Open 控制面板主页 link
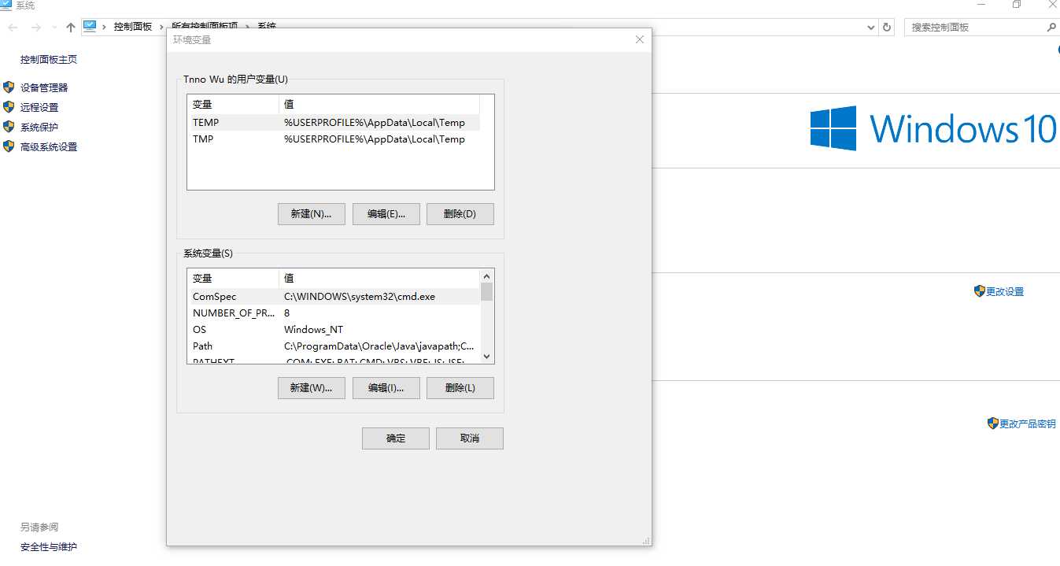This screenshot has height=566, width=1060. [49, 59]
